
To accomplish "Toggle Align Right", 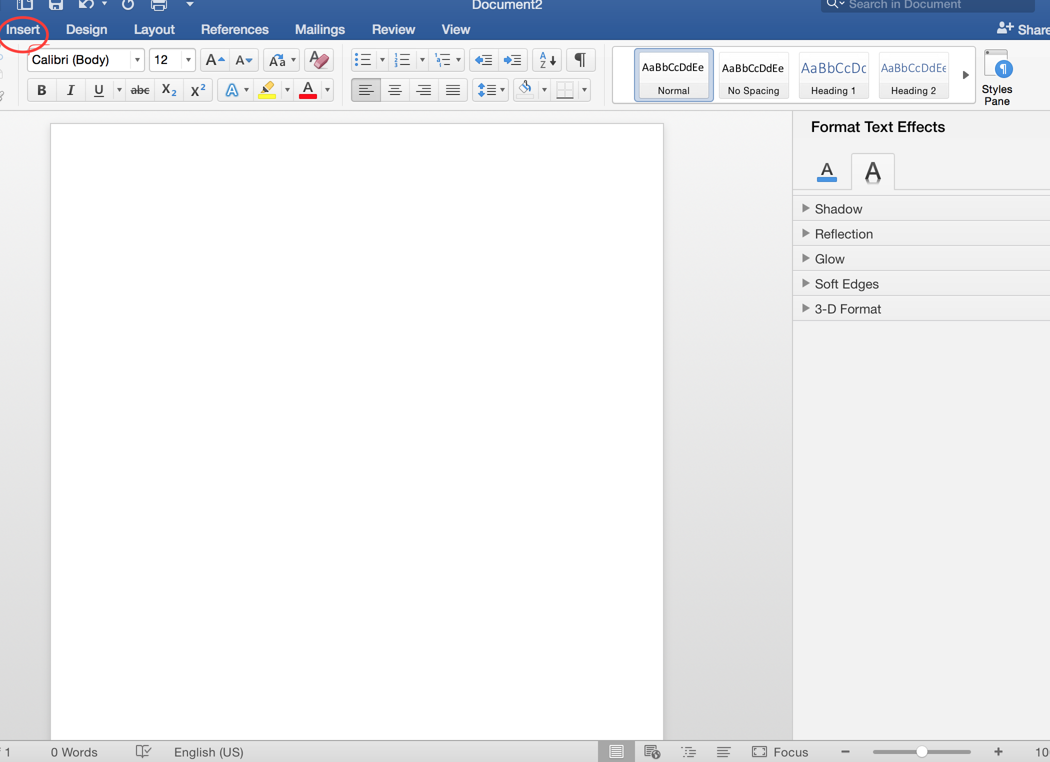I will pos(424,90).
